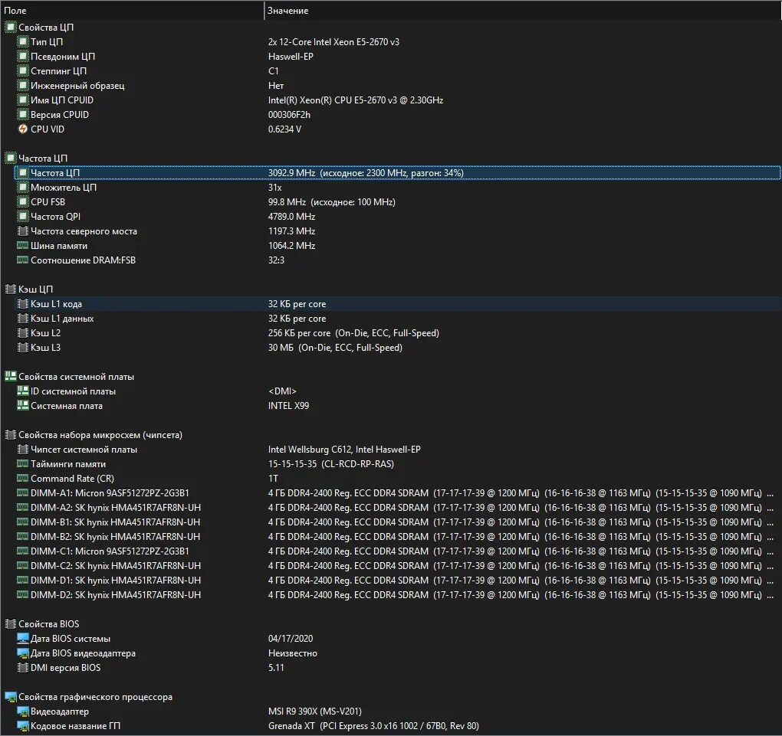The image size is (782, 736).
Task: Click the motherboard icon of Свойства системной платы
Action: click(11, 376)
